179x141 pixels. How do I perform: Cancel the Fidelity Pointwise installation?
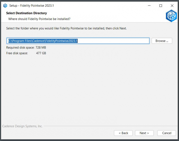click(166, 133)
